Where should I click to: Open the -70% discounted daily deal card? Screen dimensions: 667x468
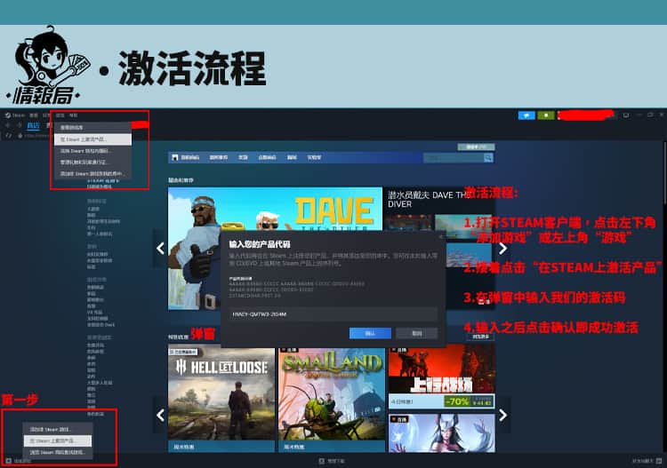[441, 377]
